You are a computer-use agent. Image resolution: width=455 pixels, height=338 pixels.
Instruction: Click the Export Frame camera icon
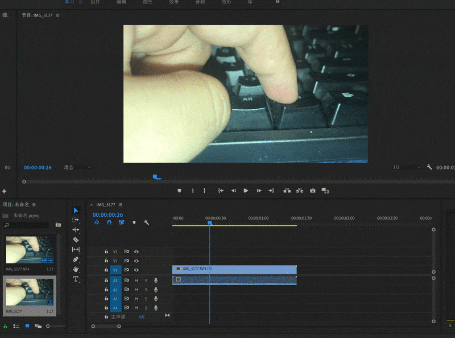(312, 191)
